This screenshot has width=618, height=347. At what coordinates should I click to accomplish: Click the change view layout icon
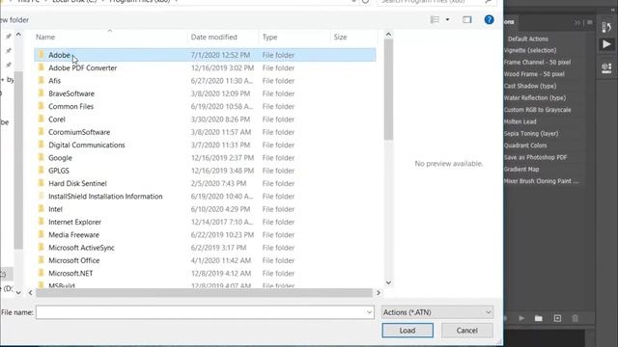tap(435, 19)
